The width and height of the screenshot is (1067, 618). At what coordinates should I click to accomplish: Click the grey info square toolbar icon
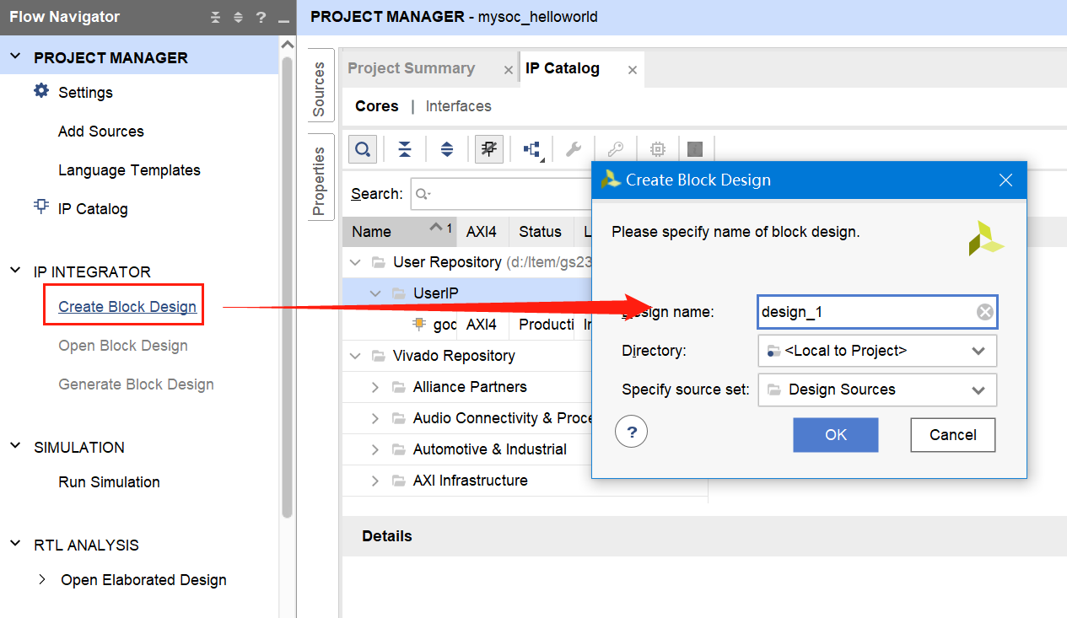(695, 149)
